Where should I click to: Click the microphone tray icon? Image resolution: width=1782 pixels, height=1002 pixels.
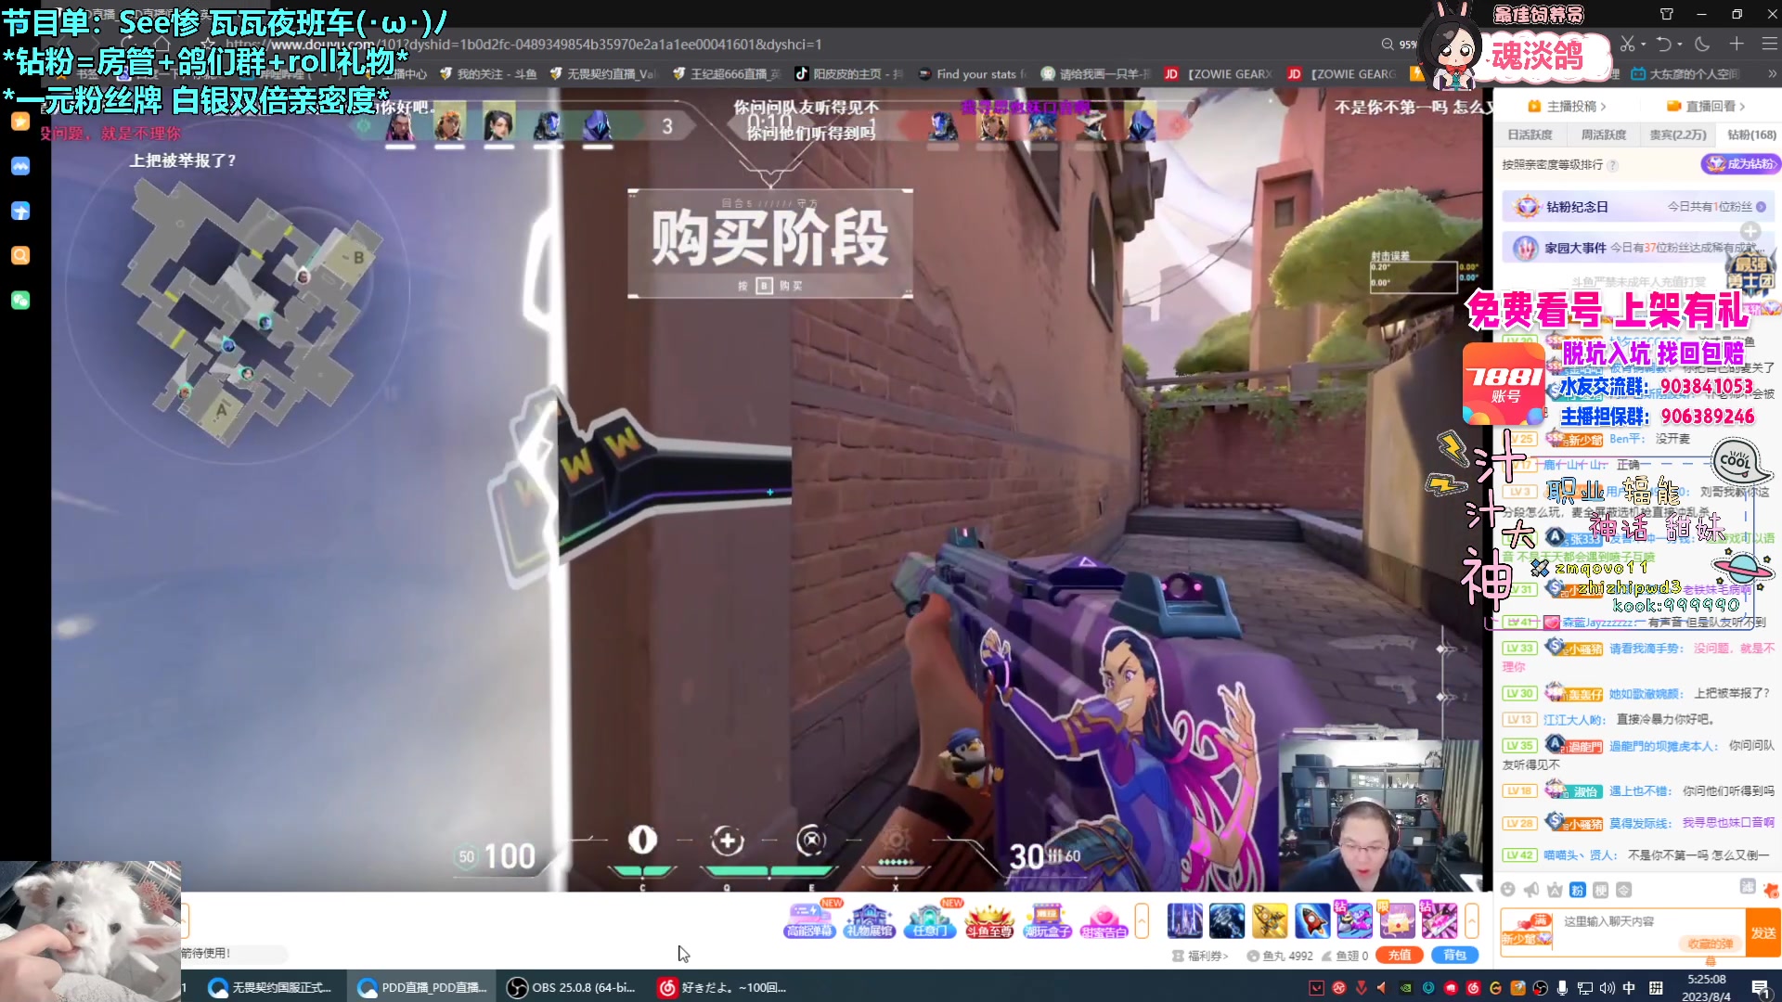pos(1563,987)
